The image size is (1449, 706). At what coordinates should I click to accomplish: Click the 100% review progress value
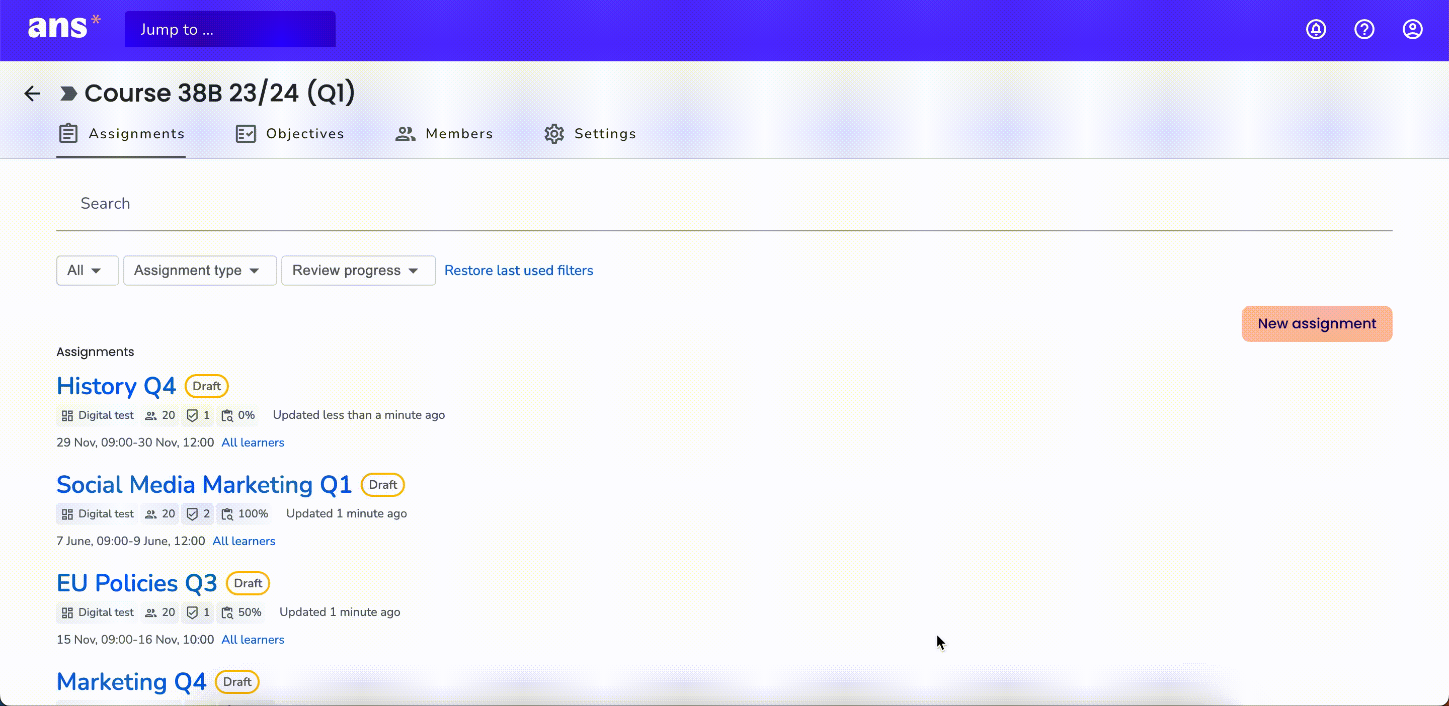point(253,514)
